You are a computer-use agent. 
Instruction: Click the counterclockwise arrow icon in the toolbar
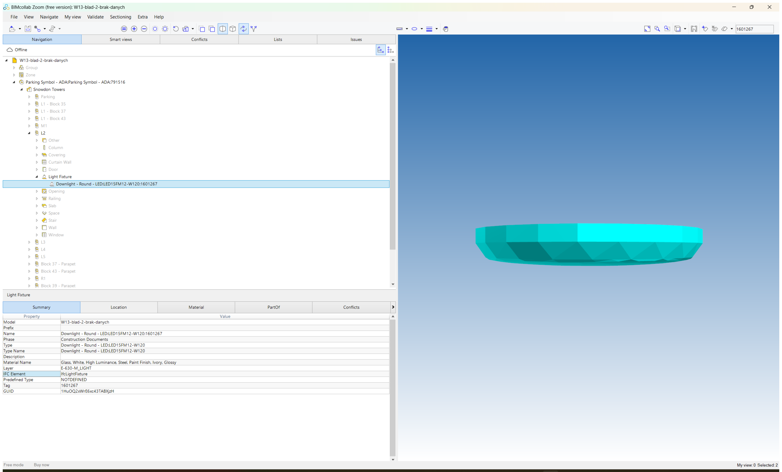click(176, 29)
